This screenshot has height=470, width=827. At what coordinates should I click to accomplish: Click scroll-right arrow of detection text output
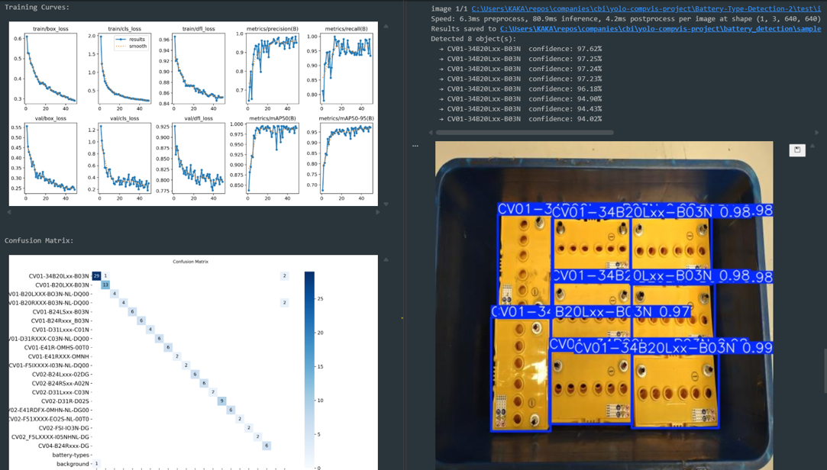816,132
